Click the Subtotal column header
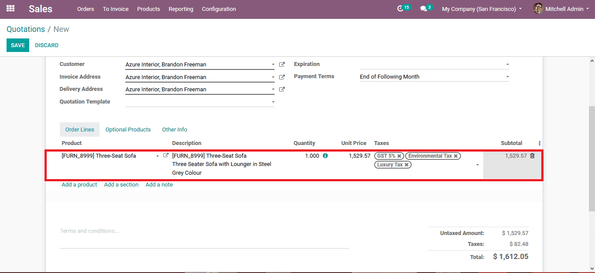 [x=512, y=143]
